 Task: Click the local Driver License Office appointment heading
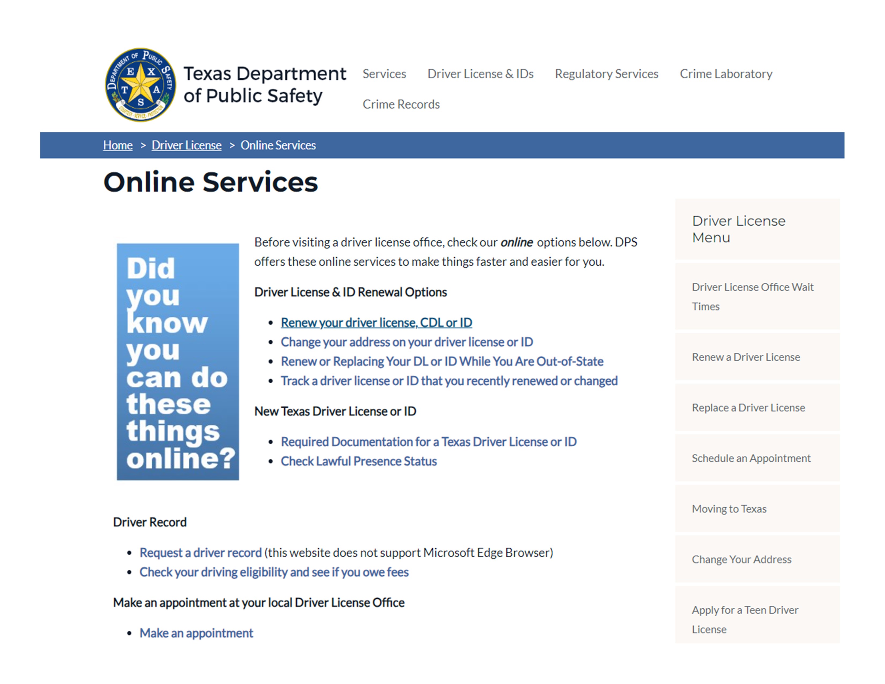point(259,602)
